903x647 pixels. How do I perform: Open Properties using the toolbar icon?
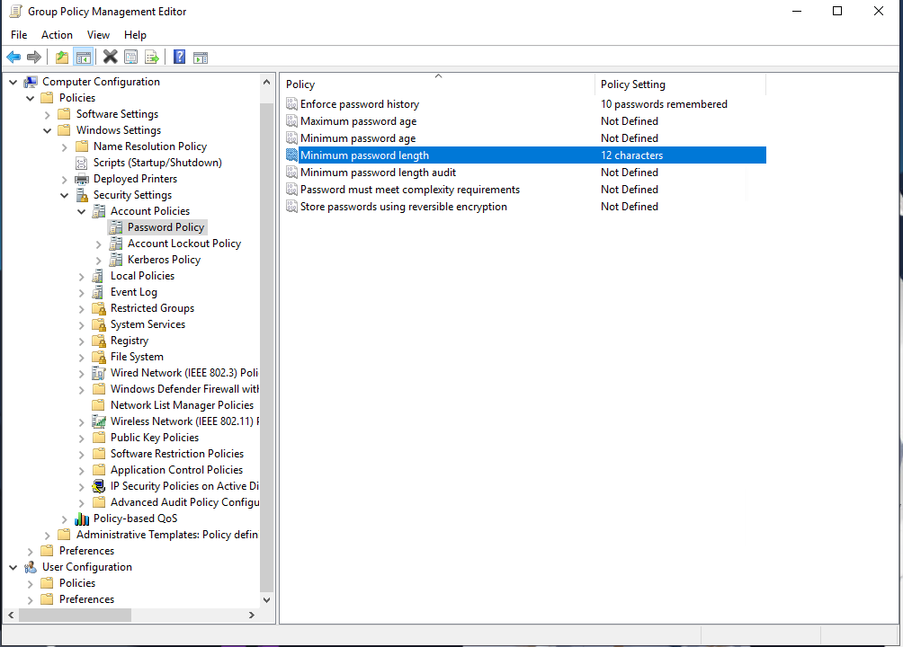(x=130, y=57)
